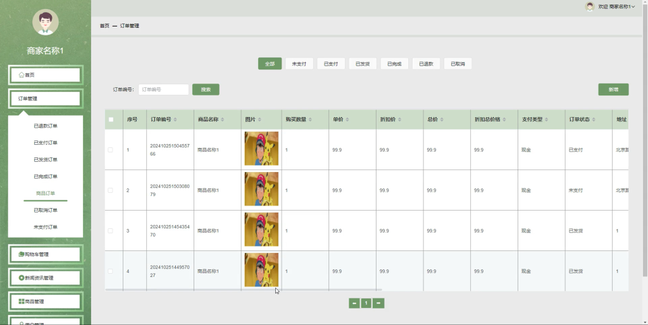The width and height of the screenshot is (648, 325).
Task: Click the horizontal scrollbar under the table
Action: [x=244, y=290]
